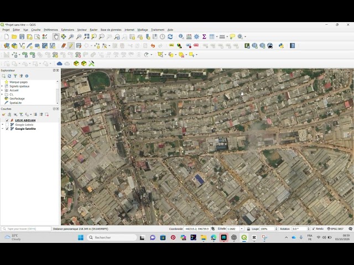Select the Pan Map hand tool

tap(56, 37)
